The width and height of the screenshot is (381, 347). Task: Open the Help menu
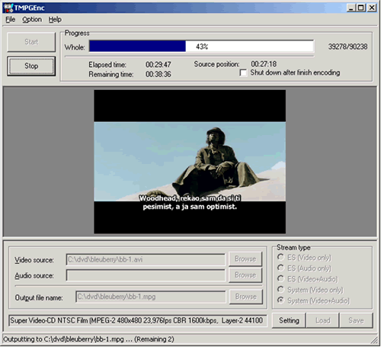(55, 20)
